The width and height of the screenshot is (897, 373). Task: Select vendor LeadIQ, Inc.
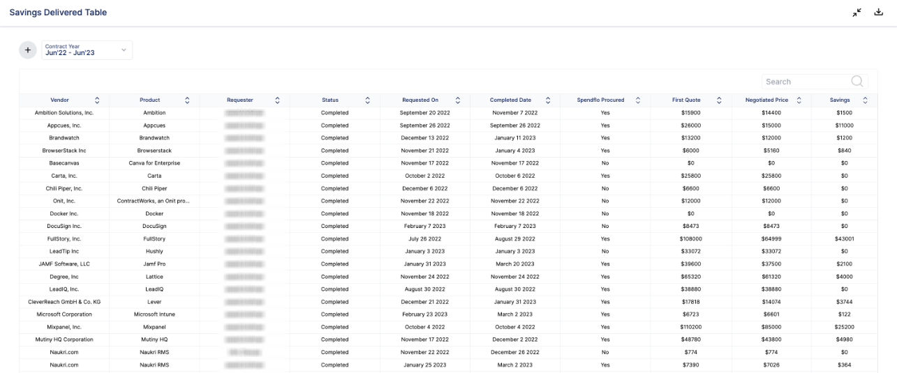(x=64, y=289)
